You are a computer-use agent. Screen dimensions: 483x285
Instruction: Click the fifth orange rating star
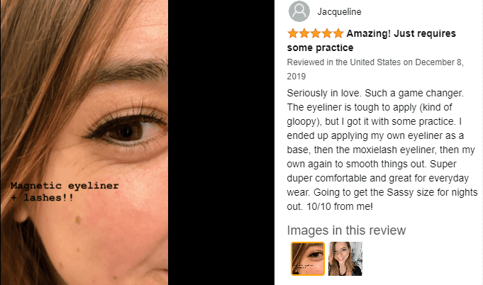click(338, 33)
